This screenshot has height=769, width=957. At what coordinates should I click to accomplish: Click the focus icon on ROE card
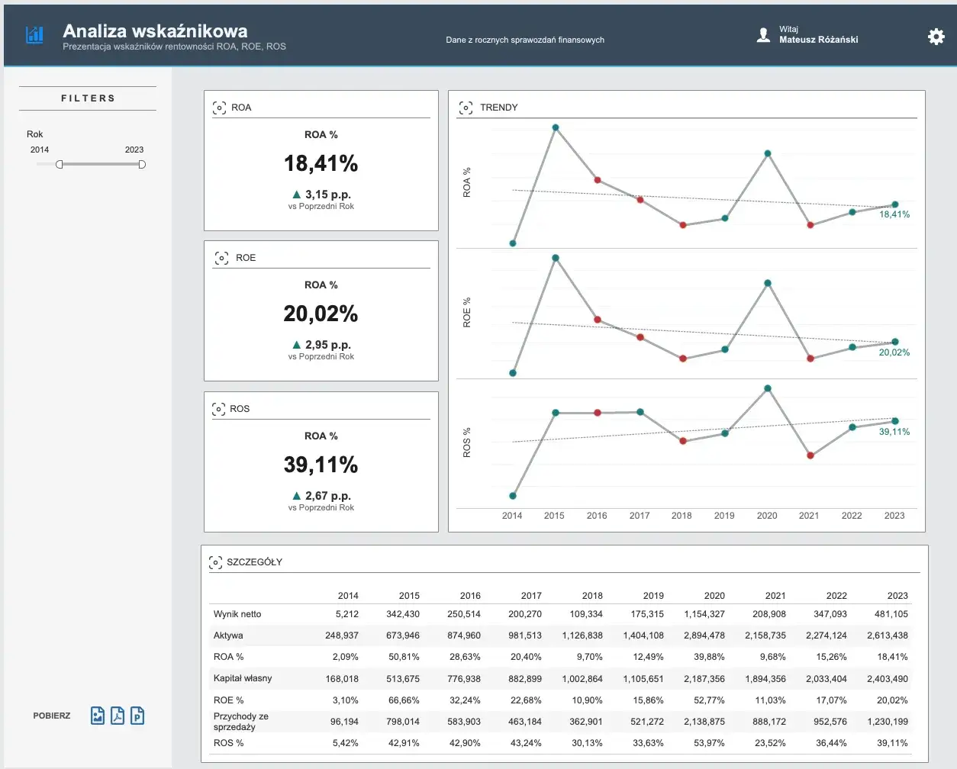point(221,258)
